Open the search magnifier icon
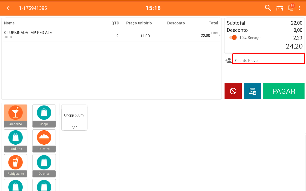The image size is (306, 191). [268, 8]
